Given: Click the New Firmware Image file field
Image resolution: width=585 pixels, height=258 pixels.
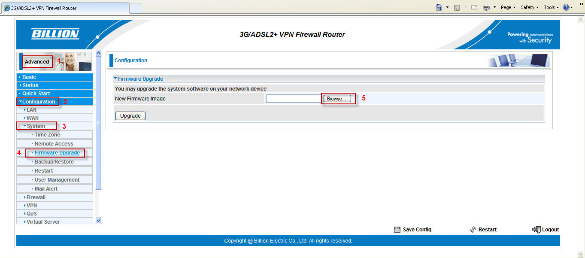Looking at the screenshot, I should click(x=294, y=99).
